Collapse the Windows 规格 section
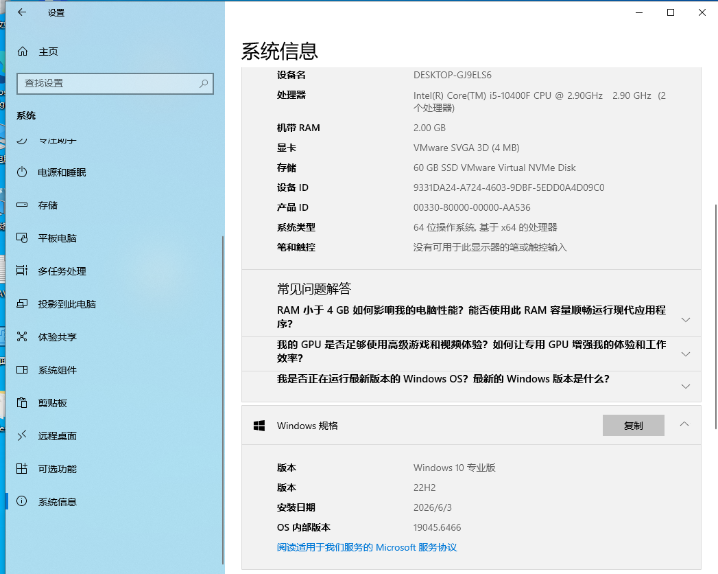Screen dimensions: 718x574 684,424
